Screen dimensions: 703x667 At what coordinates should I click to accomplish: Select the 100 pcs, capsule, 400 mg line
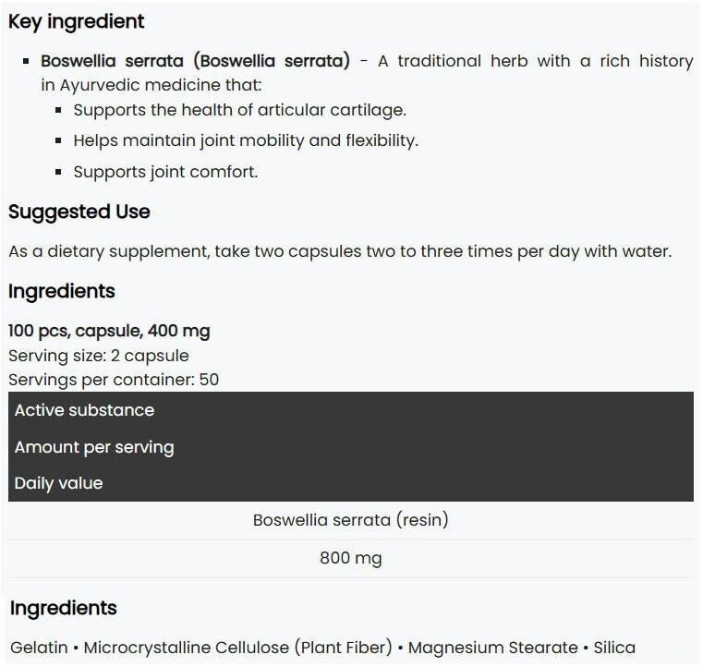click(109, 331)
